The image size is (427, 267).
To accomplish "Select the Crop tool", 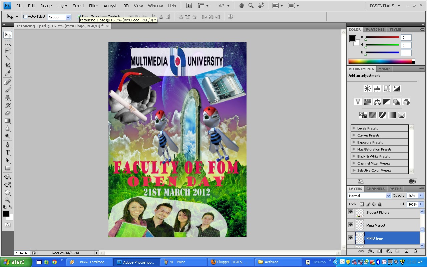I will (x=8, y=66).
